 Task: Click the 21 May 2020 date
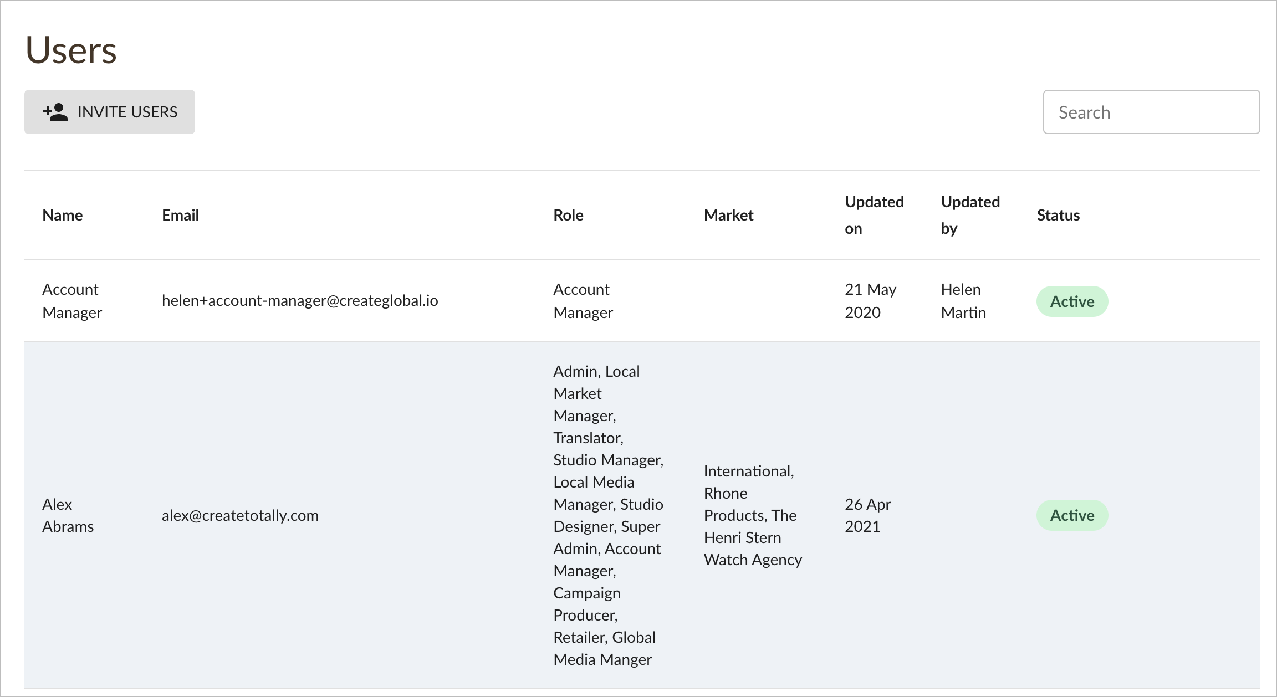(x=870, y=301)
